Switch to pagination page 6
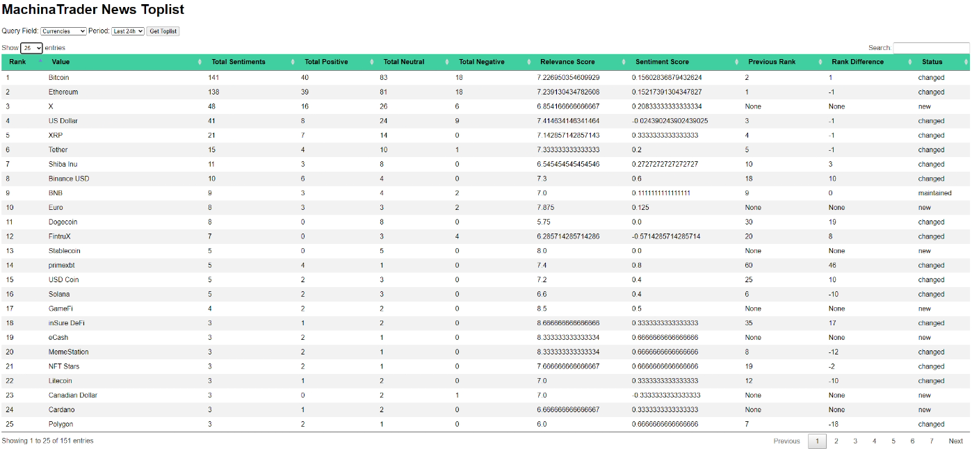Viewport: 972px width, 449px height. click(x=912, y=441)
